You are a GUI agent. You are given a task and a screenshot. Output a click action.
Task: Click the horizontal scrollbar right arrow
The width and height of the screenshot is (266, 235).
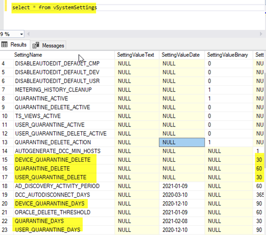coord(261,34)
